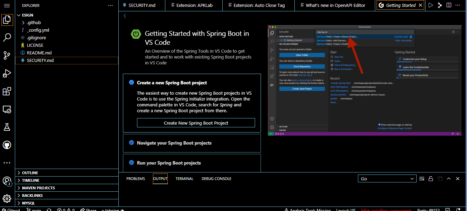Click the branch graph icon in editor toolbar
Image resolution: width=467 pixels, height=211 pixels.
[x=440, y=5]
